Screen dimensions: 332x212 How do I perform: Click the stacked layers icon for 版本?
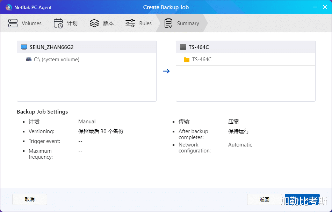point(94,23)
